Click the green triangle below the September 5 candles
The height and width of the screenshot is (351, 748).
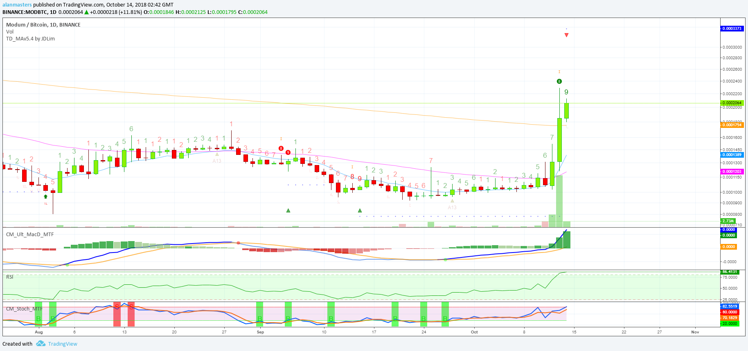[x=288, y=210]
